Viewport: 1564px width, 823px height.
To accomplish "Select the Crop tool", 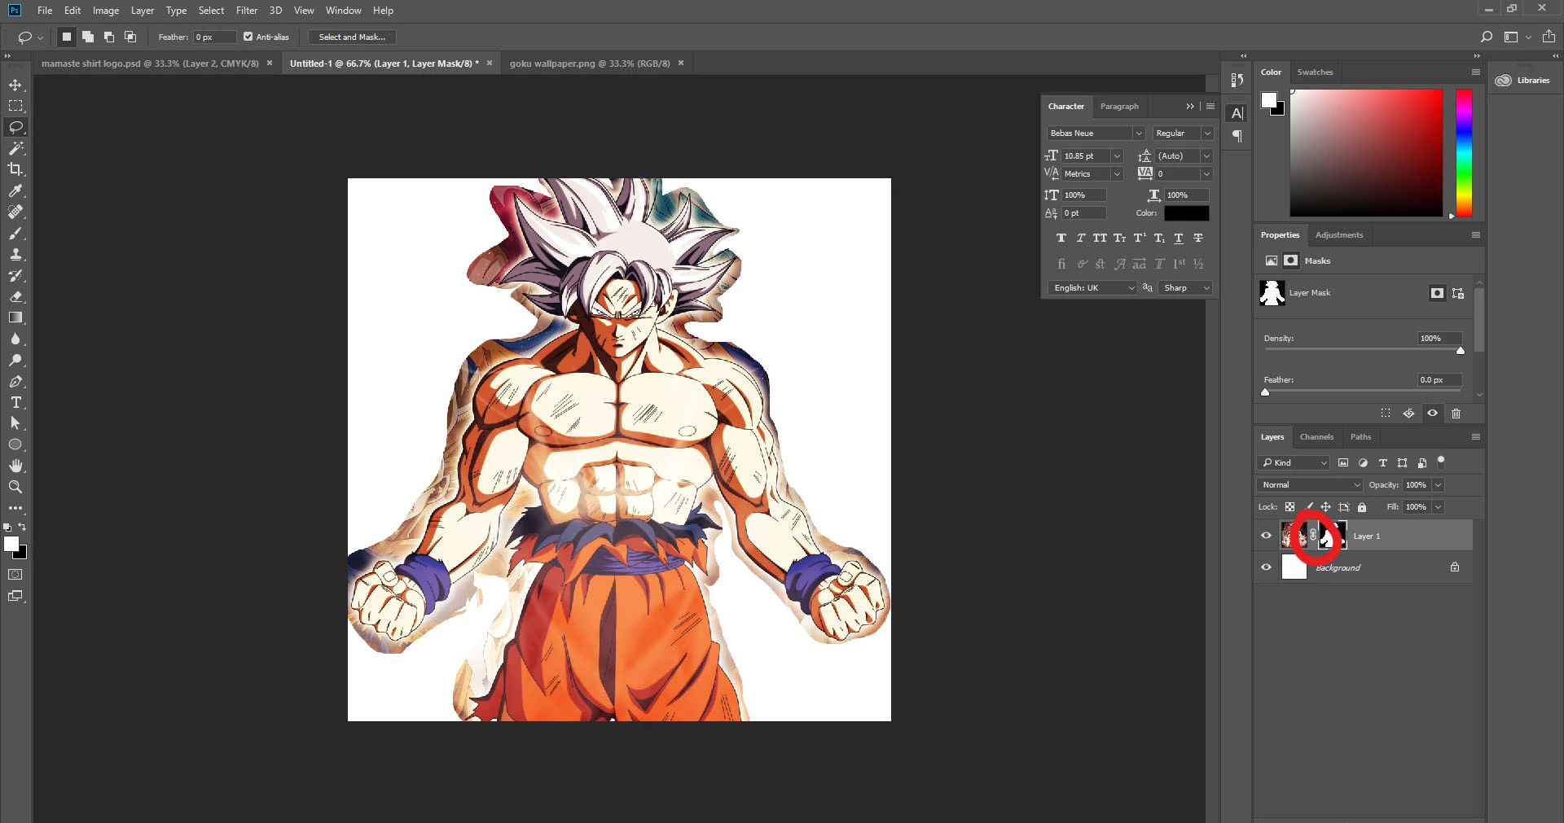I will tap(15, 169).
